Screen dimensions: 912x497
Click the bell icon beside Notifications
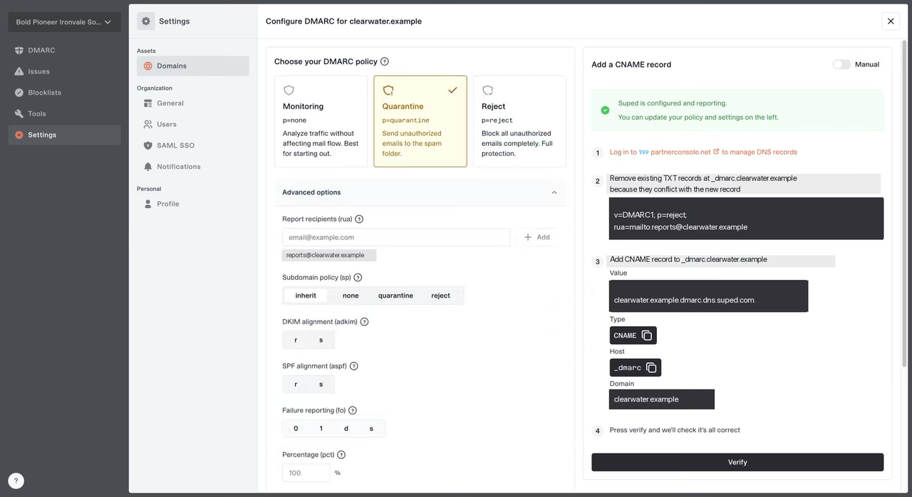coord(148,167)
